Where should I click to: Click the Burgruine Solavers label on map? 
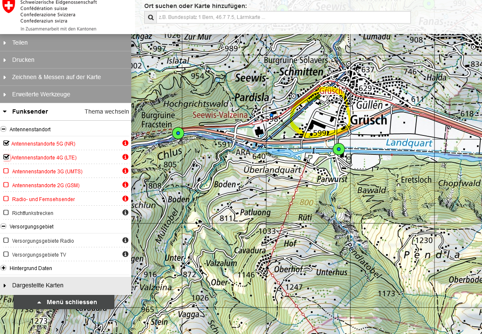click(x=296, y=60)
